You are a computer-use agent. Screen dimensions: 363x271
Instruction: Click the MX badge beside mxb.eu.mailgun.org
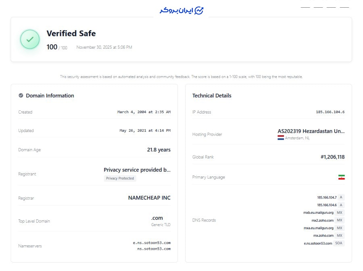tap(339, 213)
